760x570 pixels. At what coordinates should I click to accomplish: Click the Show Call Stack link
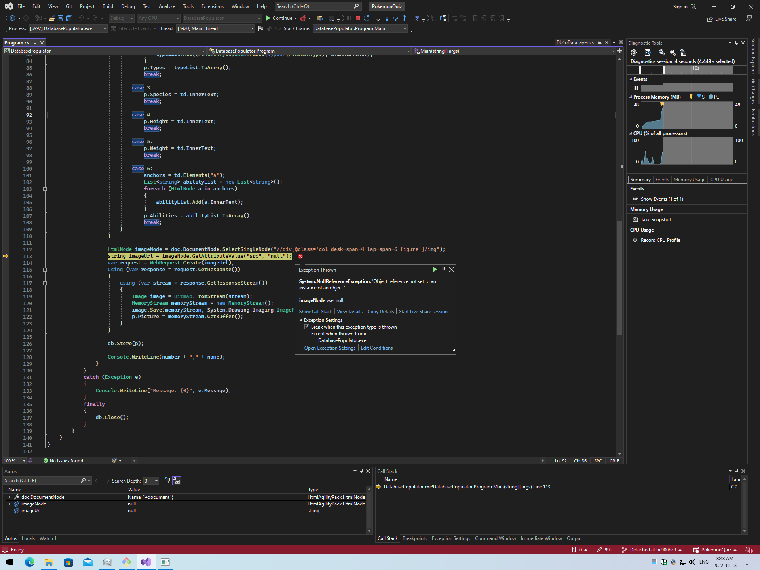point(315,312)
